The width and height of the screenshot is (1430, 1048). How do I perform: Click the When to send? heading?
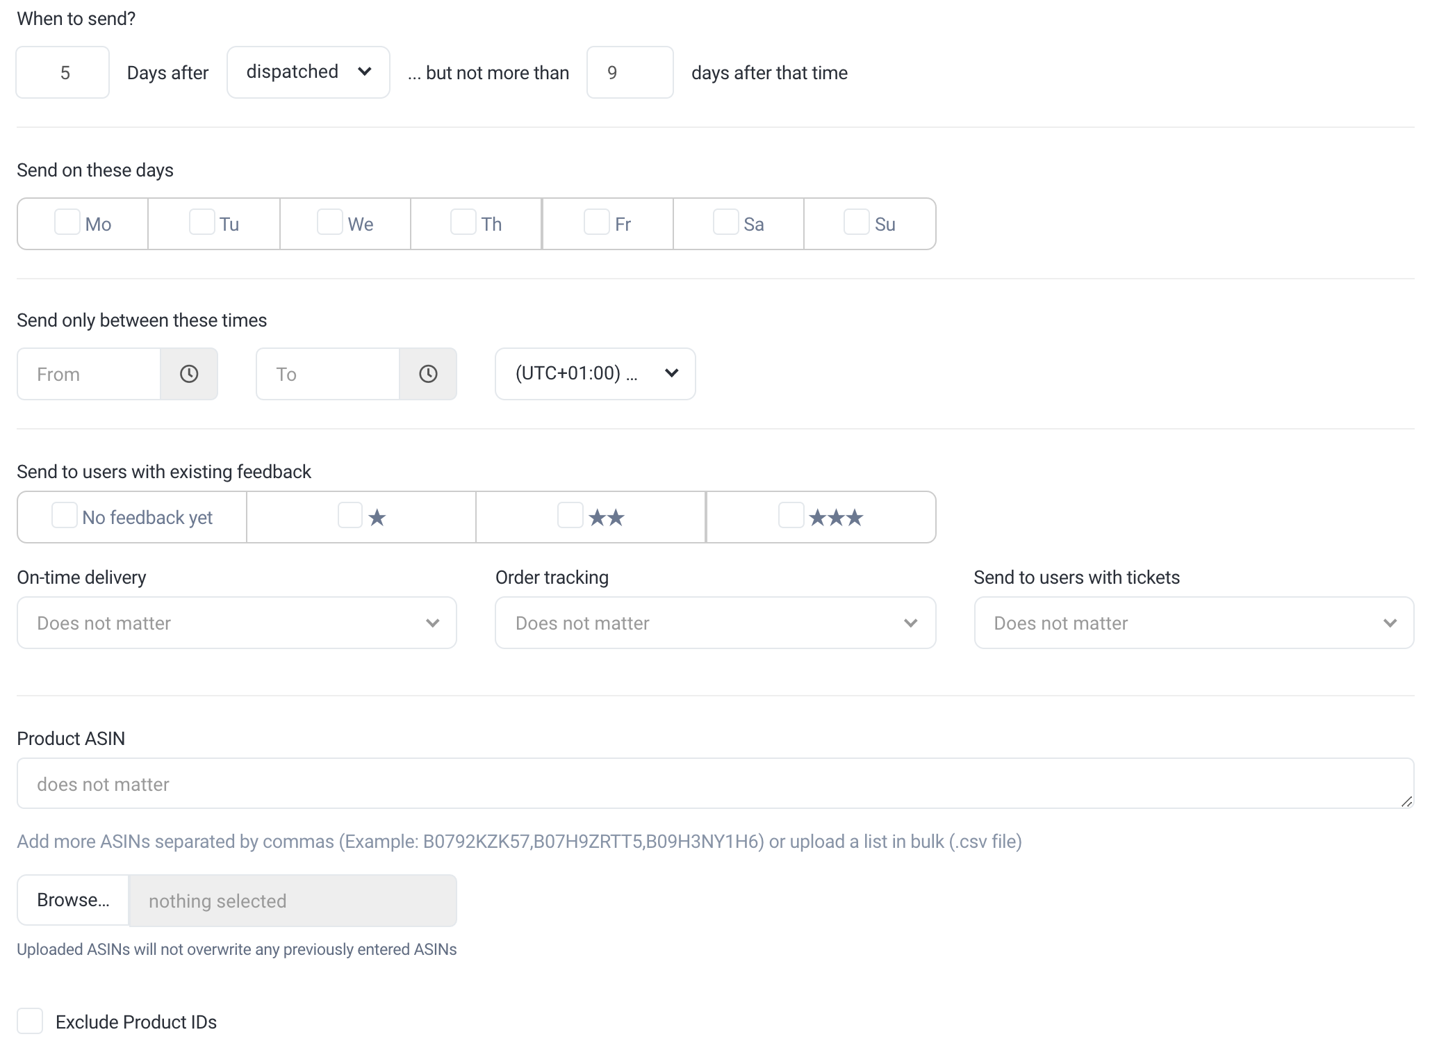(x=76, y=19)
